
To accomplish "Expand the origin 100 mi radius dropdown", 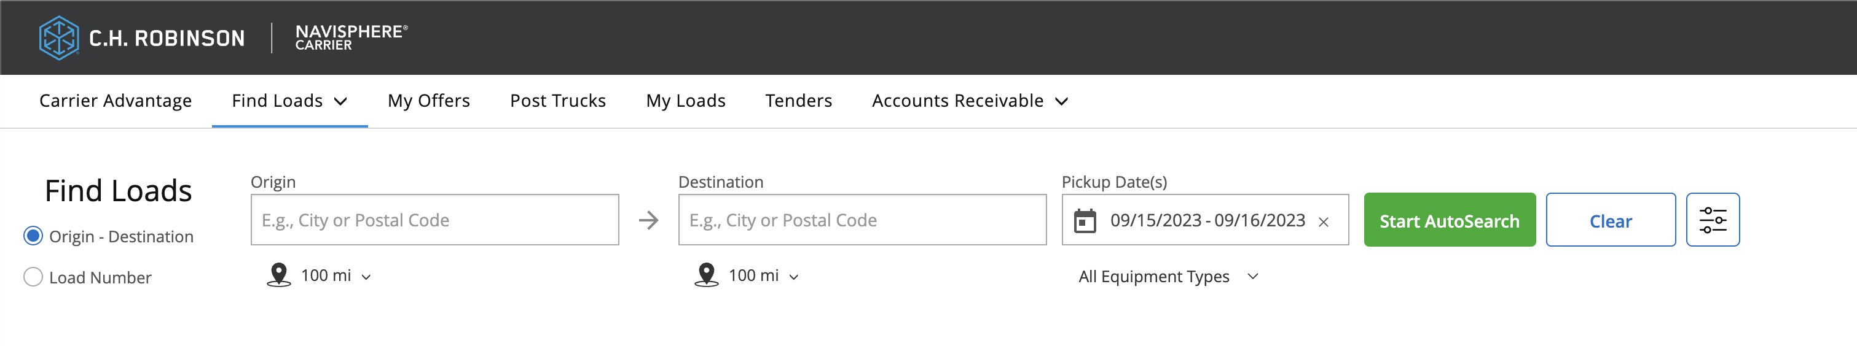I will (336, 276).
